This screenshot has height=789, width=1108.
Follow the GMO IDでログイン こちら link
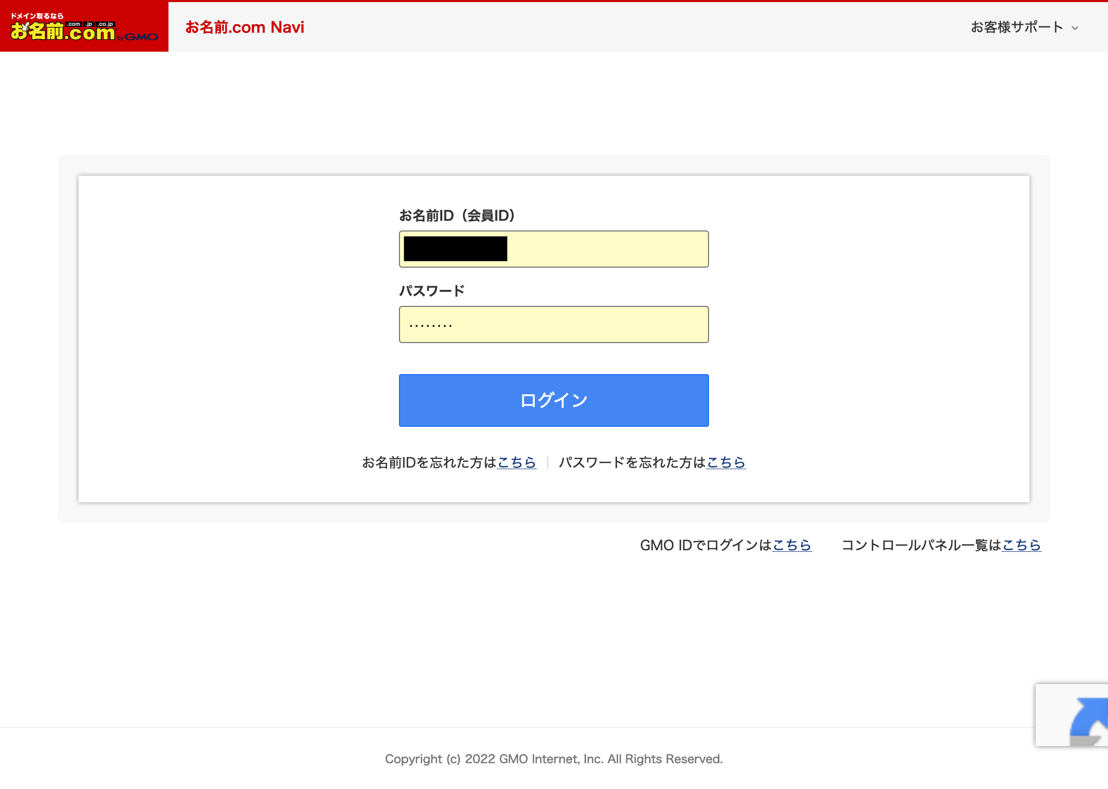[792, 545]
